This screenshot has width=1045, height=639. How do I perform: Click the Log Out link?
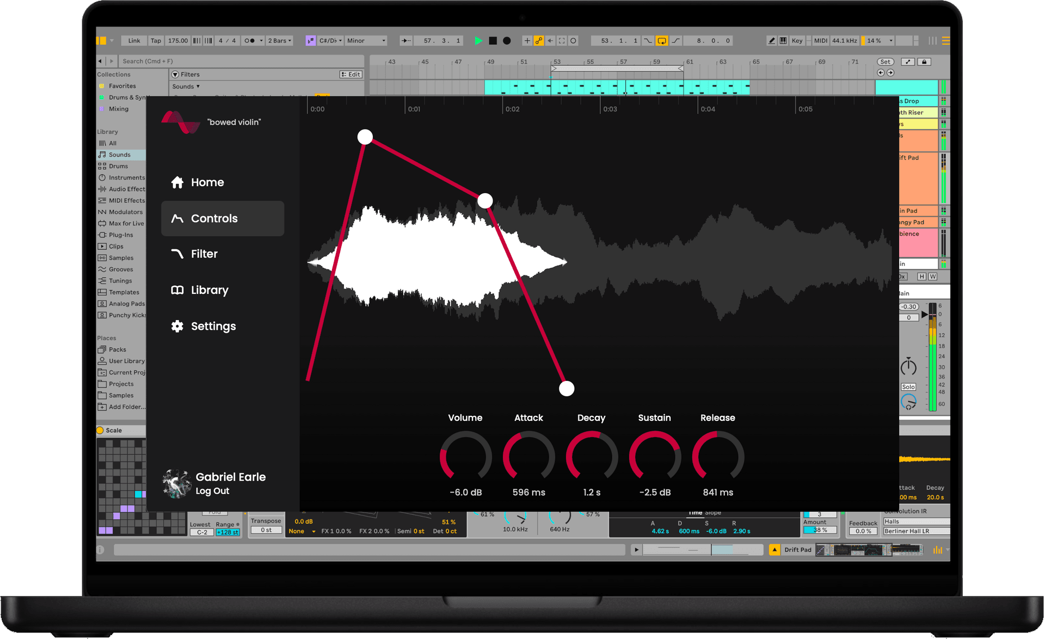212,491
